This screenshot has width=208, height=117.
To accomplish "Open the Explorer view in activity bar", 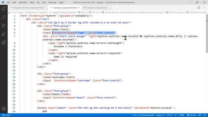I will [4, 9].
